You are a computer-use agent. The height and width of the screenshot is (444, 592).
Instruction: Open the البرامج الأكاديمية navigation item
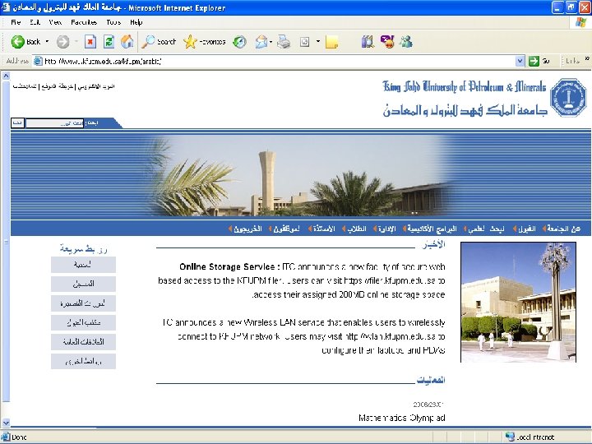(432, 229)
